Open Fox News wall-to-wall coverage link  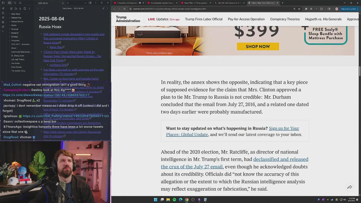(73, 72)
